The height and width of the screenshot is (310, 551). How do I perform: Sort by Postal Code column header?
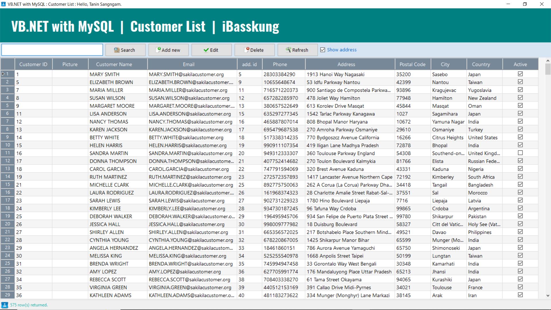413,64
